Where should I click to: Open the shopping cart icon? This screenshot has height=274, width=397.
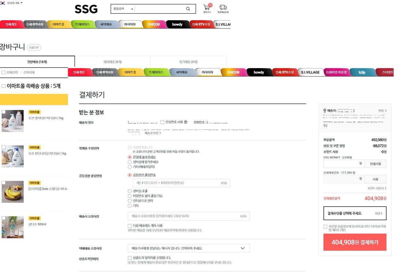(207, 7)
